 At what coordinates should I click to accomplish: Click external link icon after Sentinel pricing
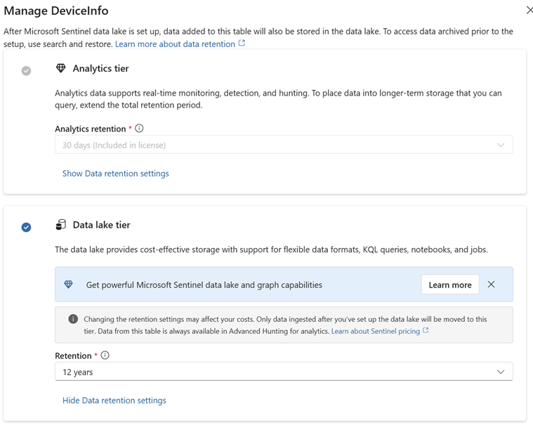click(x=426, y=330)
